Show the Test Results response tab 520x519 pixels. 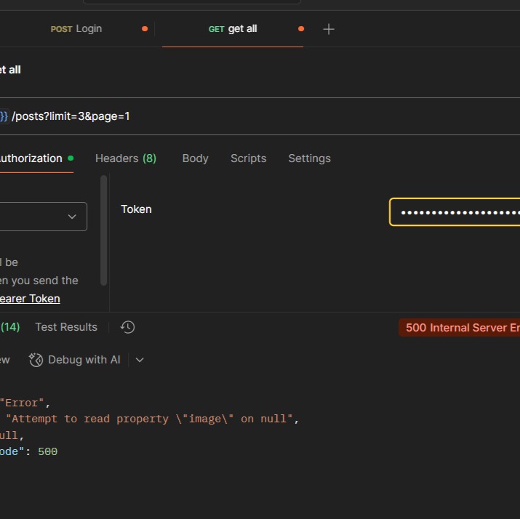click(66, 327)
